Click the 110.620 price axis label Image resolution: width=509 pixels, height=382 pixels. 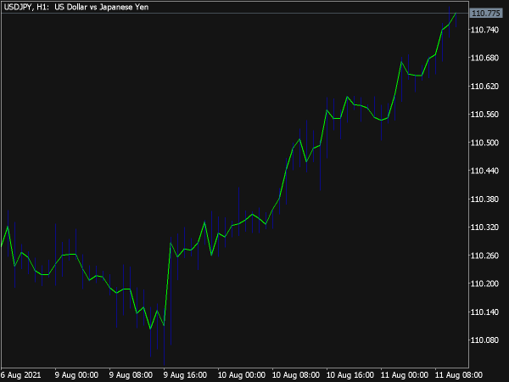point(484,86)
